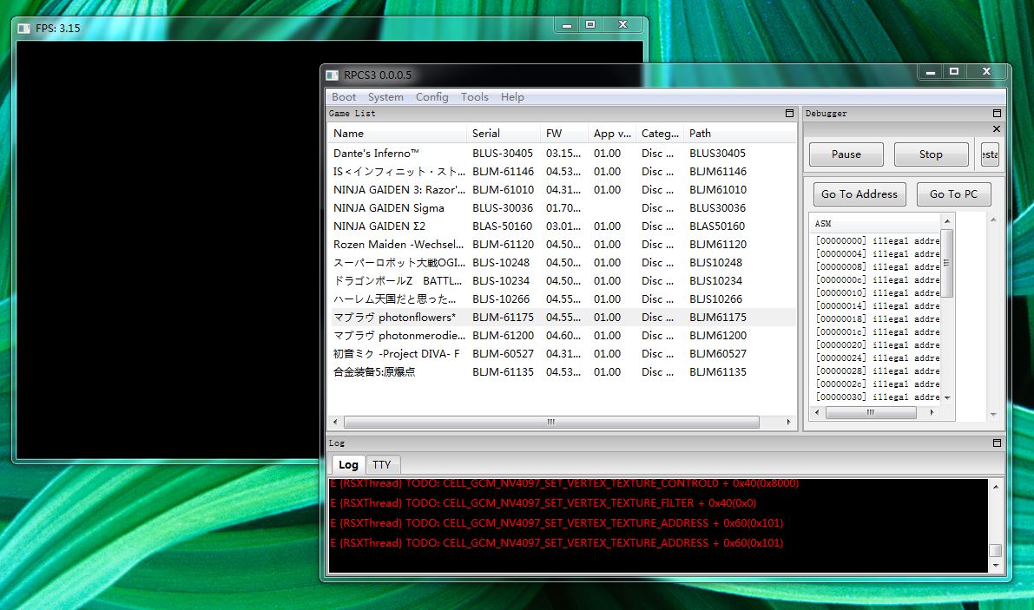
Task: Open the System menu
Action: coord(385,97)
